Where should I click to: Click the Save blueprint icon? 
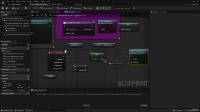point(3,8)
